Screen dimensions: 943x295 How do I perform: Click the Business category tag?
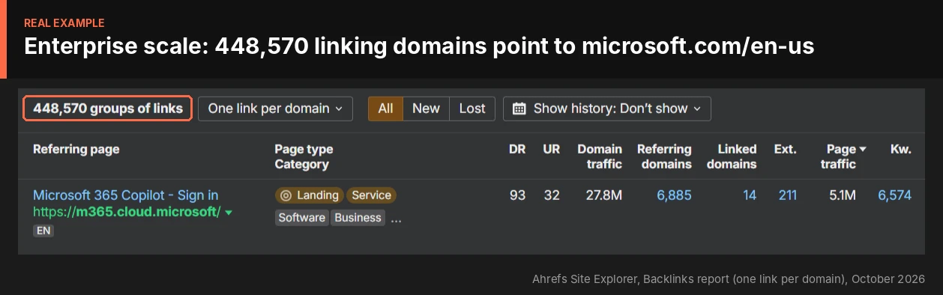pyautogui.click(x=358, y=218)
